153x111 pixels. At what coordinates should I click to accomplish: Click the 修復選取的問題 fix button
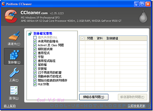point(132,97)
